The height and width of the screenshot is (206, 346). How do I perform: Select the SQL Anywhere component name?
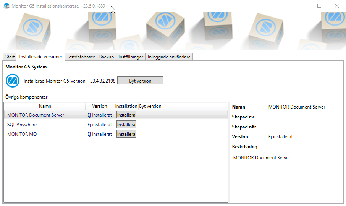(x=22, y=125)
